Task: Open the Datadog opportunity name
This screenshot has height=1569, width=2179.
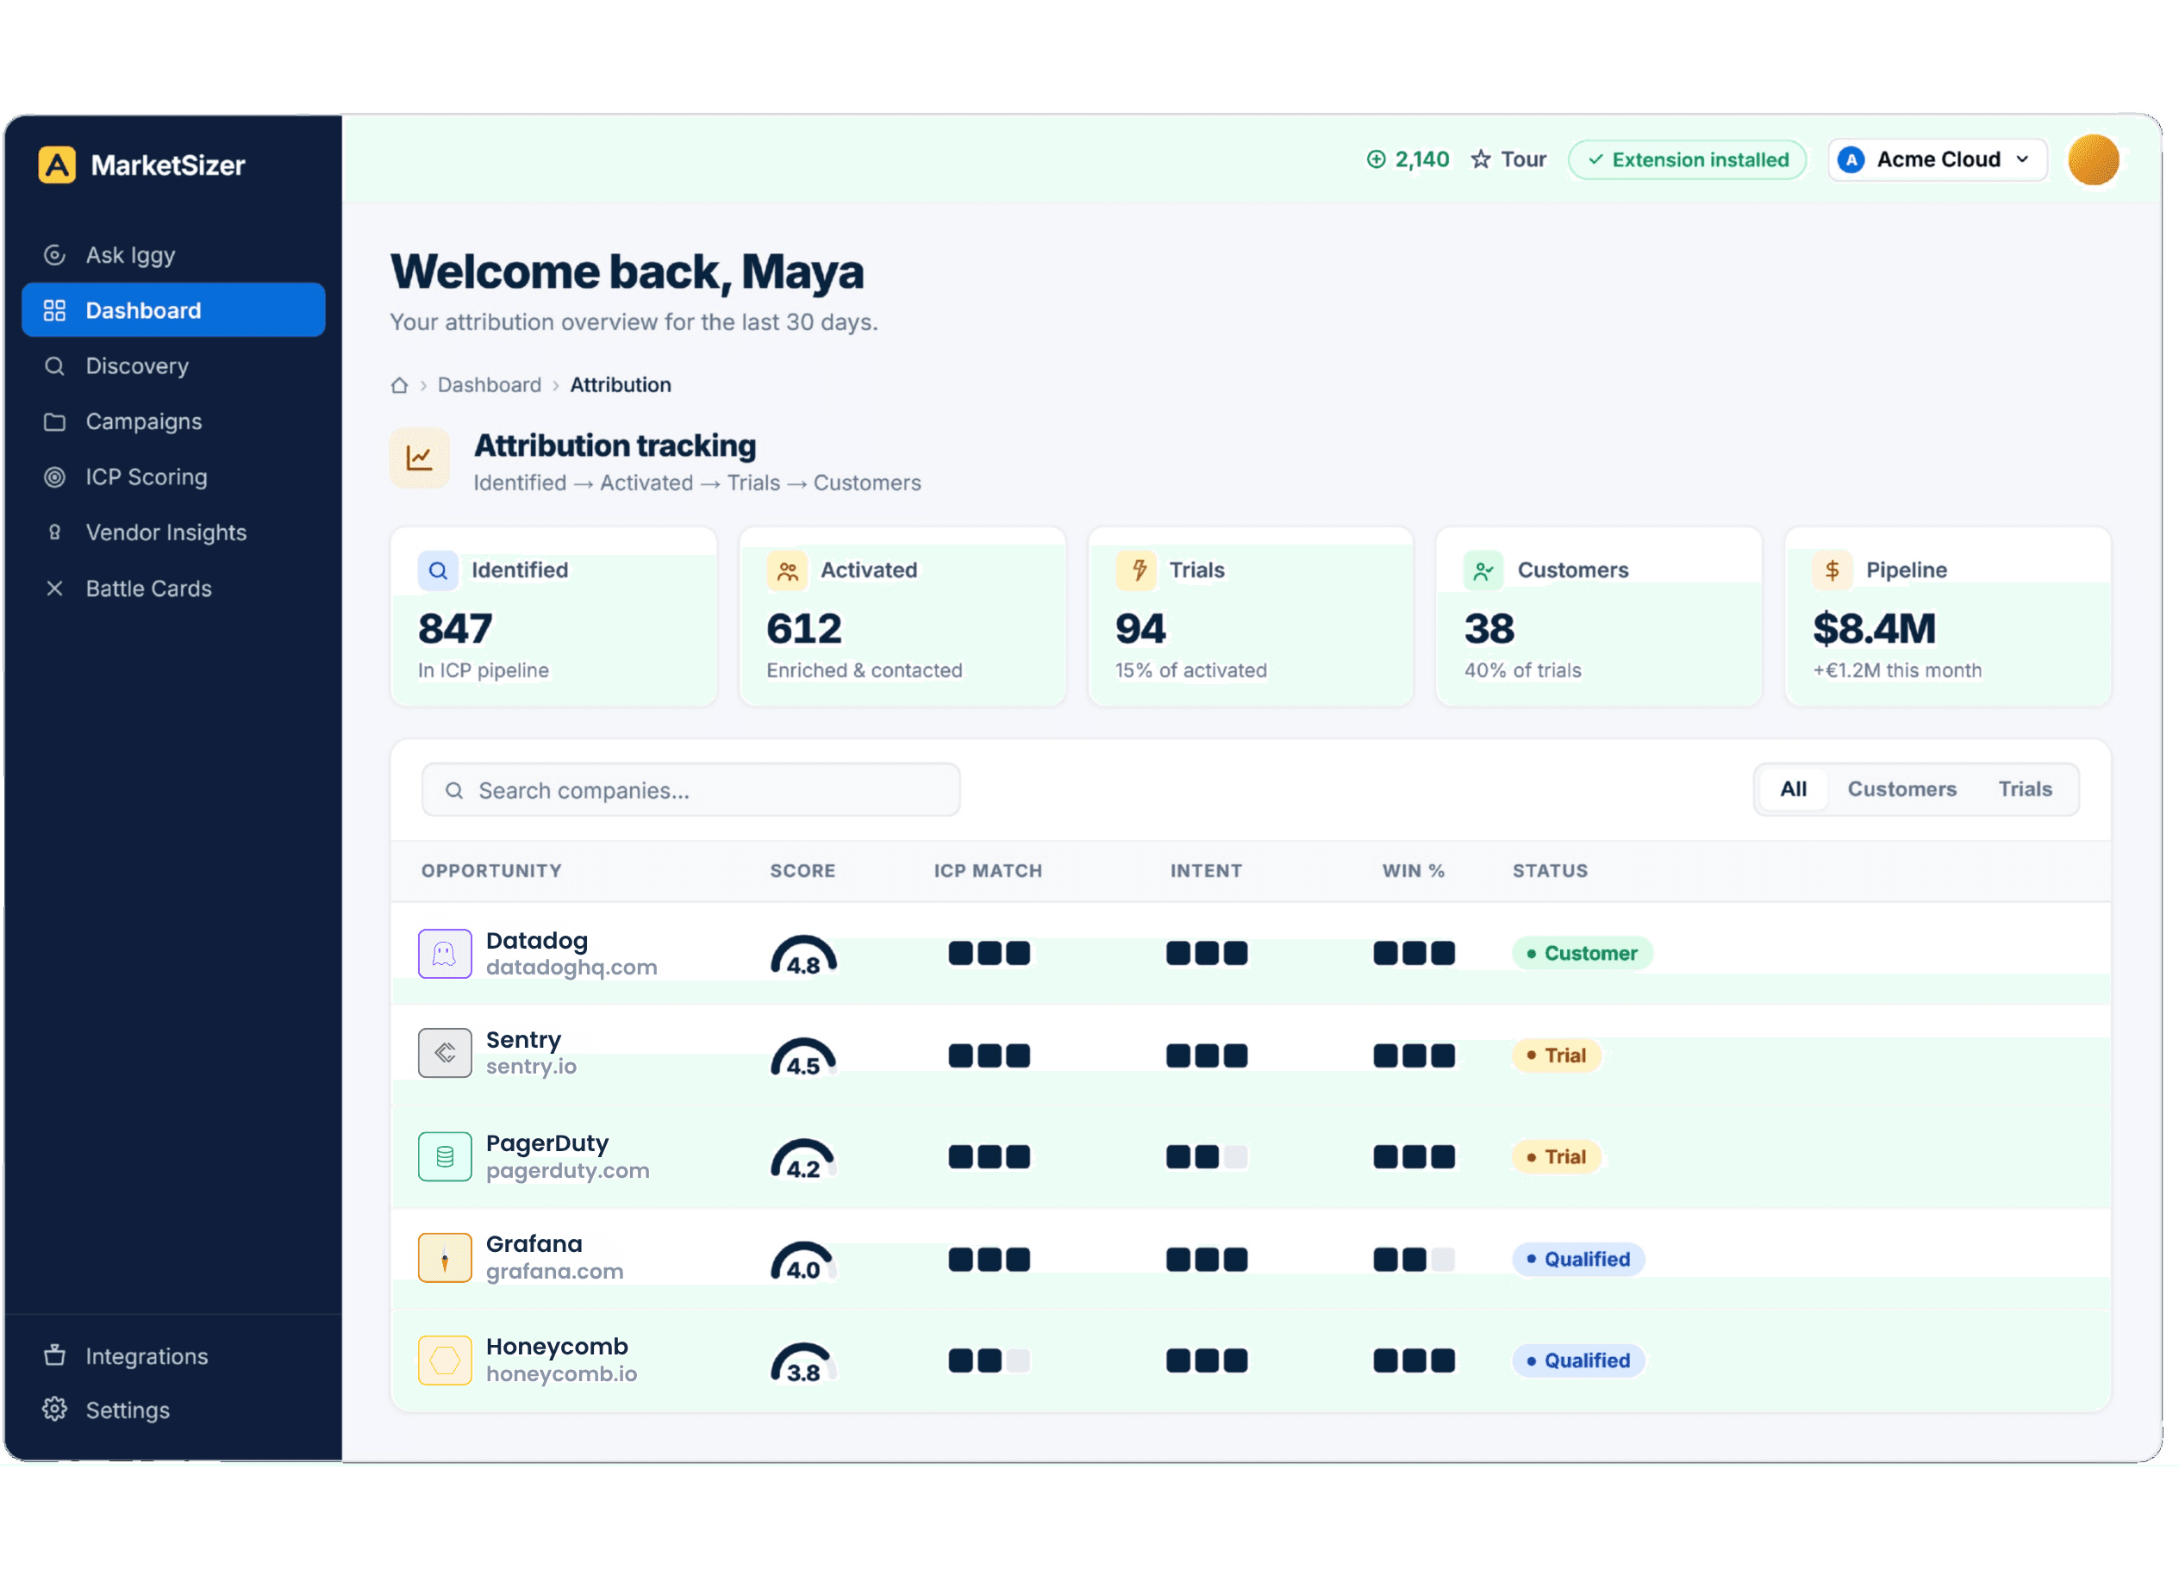Action: 537,941
